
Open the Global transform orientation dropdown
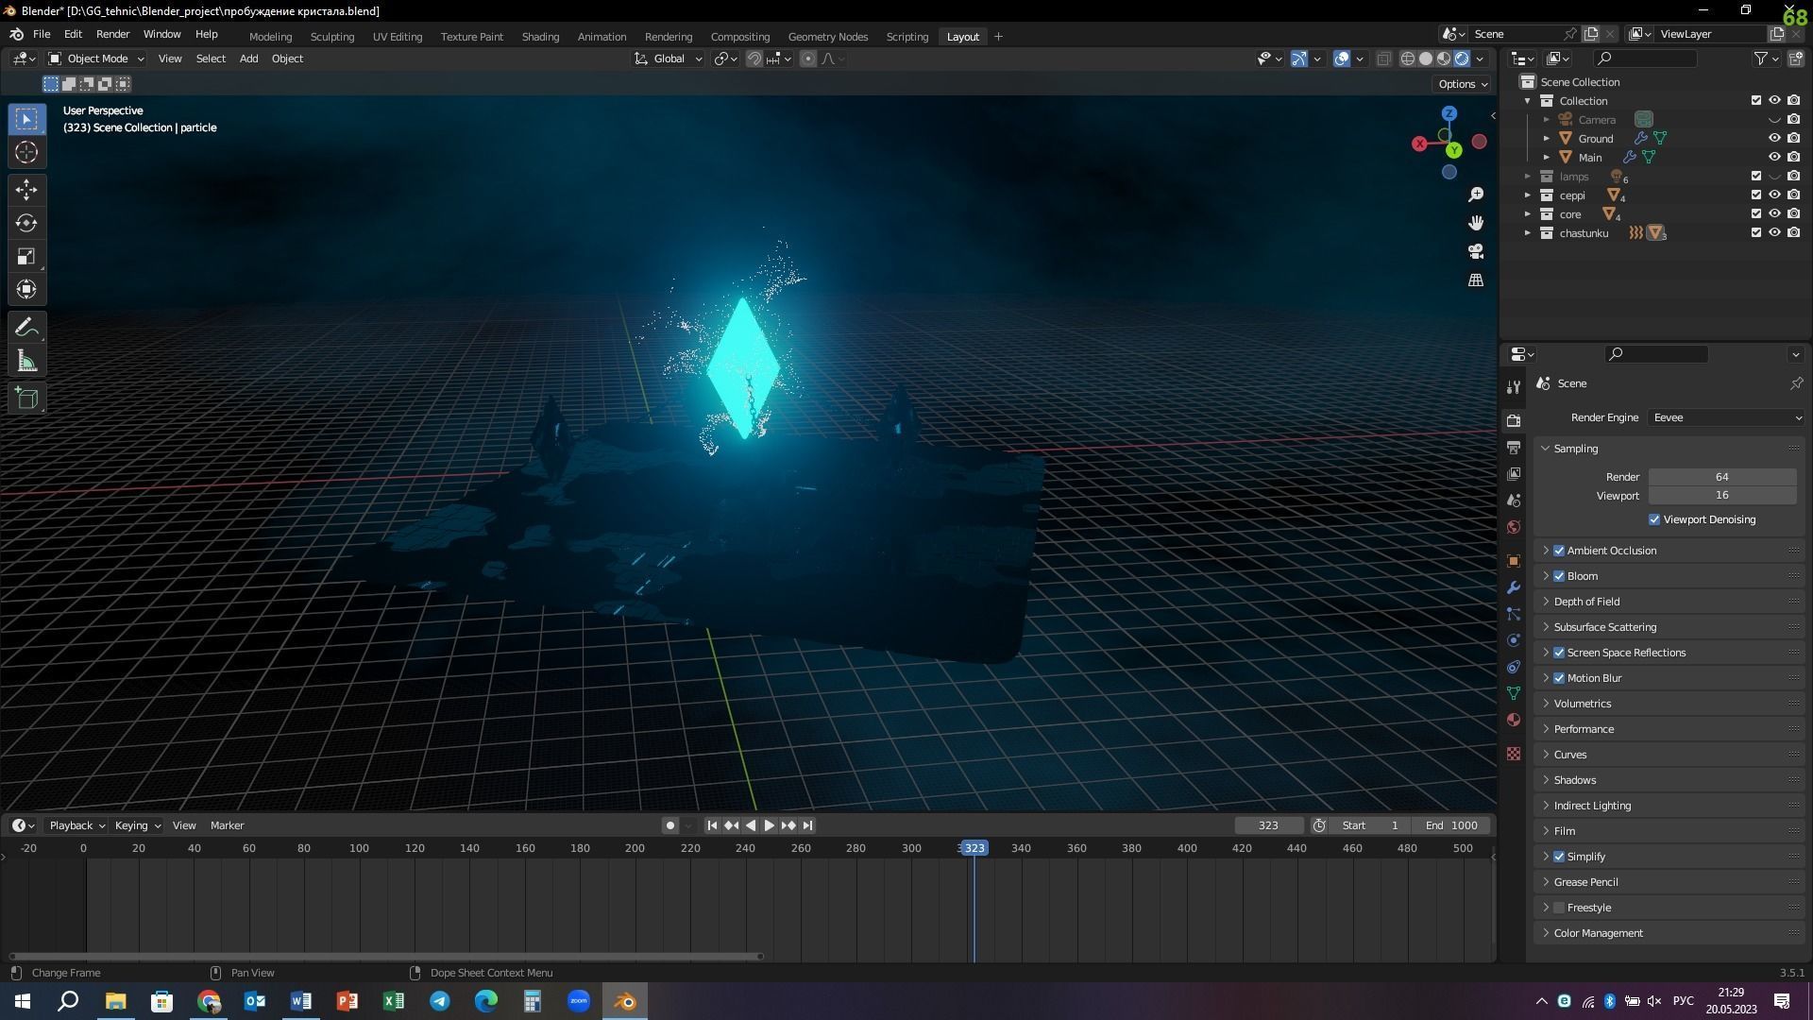click(669, 59)
